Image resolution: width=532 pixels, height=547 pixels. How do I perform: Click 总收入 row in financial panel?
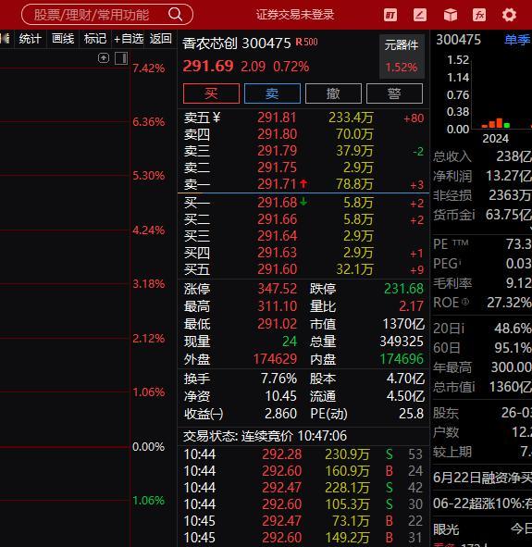click(482, 156)
